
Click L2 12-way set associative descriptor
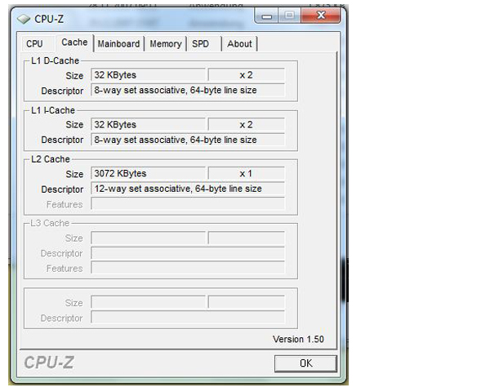(x=188, y=189)
